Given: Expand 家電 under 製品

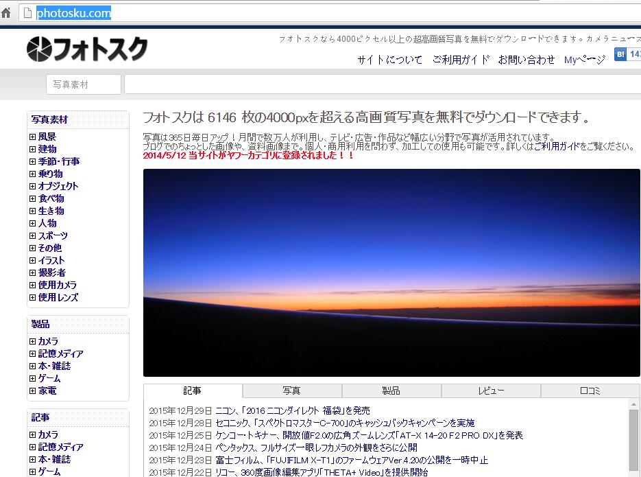Looking at the screenshot, I should (33, 391).
